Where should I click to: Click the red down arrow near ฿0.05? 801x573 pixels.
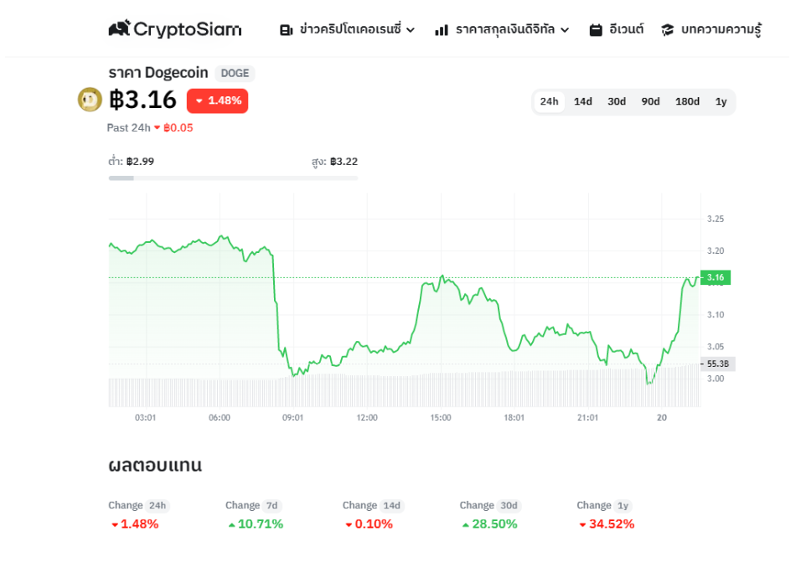(x=158, y=127)
